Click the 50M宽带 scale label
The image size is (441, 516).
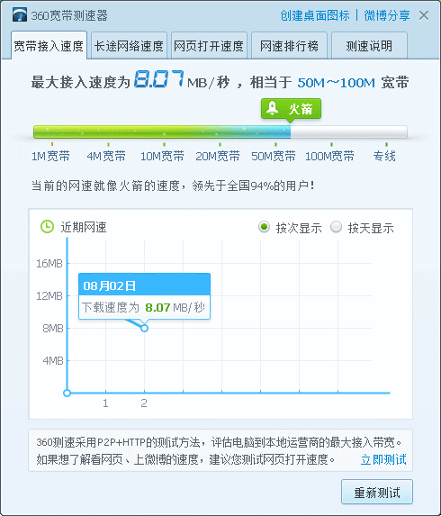pos(274,156)
